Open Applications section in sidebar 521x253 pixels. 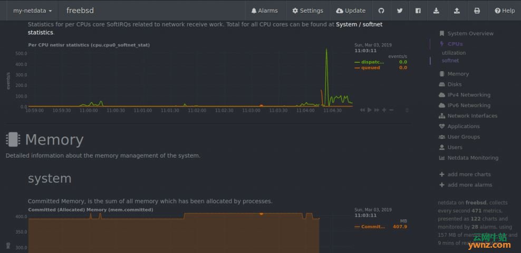click(463, 126)
